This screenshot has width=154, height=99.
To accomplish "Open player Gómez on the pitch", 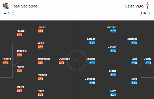I will 42,27.
